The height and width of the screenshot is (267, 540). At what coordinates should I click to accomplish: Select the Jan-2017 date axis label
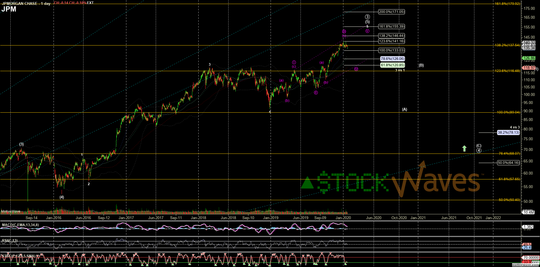(x=126, y=218)
